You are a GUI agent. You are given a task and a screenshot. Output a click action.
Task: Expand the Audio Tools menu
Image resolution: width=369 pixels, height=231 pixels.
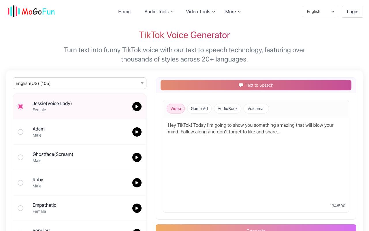click(x=159, y=12)
